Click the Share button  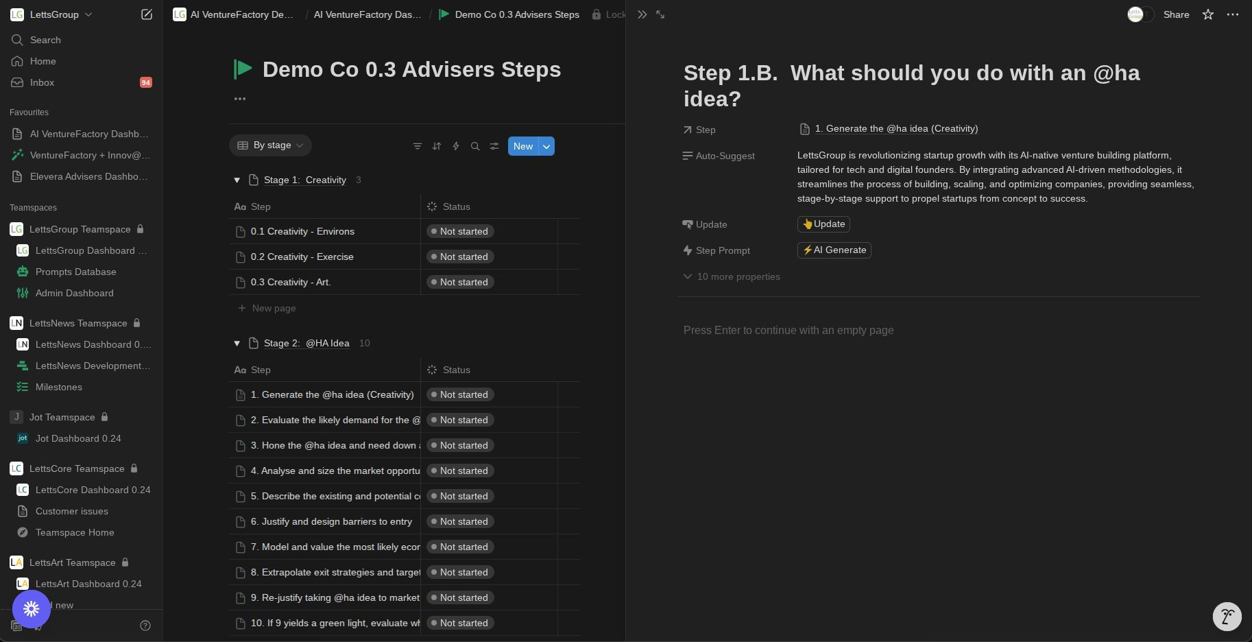[1176, 14]
